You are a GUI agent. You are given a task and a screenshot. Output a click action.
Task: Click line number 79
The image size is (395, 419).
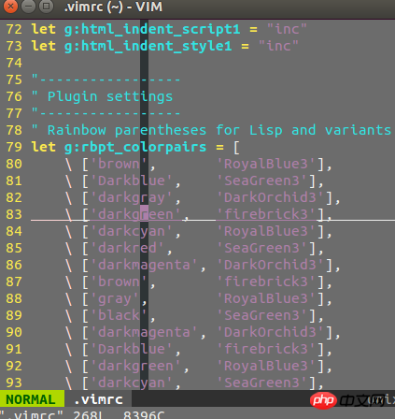[14, 147]
